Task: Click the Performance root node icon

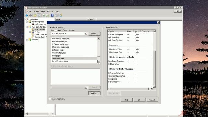Action: click(27, 19)
